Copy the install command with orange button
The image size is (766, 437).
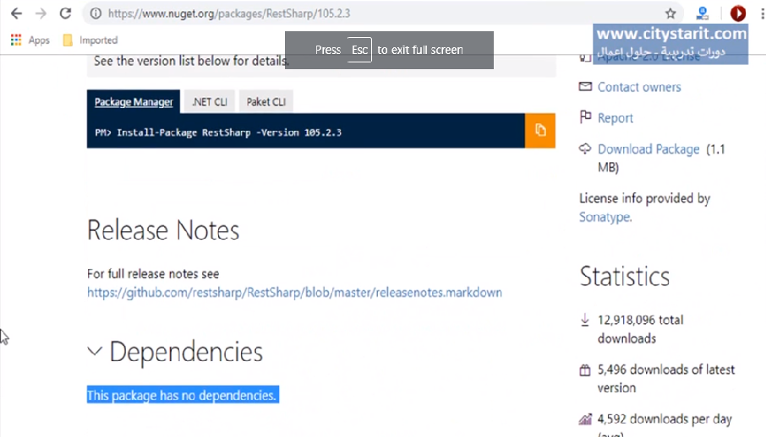point(539,131)
